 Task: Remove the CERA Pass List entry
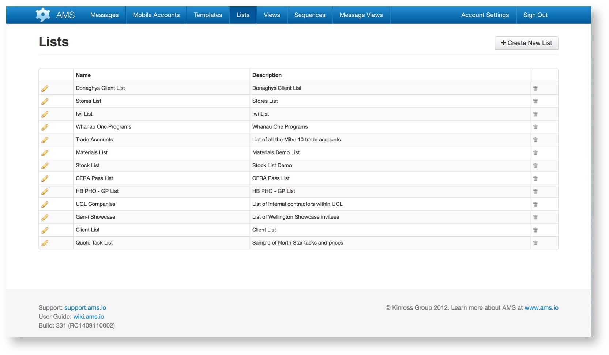tap(535, 178)
